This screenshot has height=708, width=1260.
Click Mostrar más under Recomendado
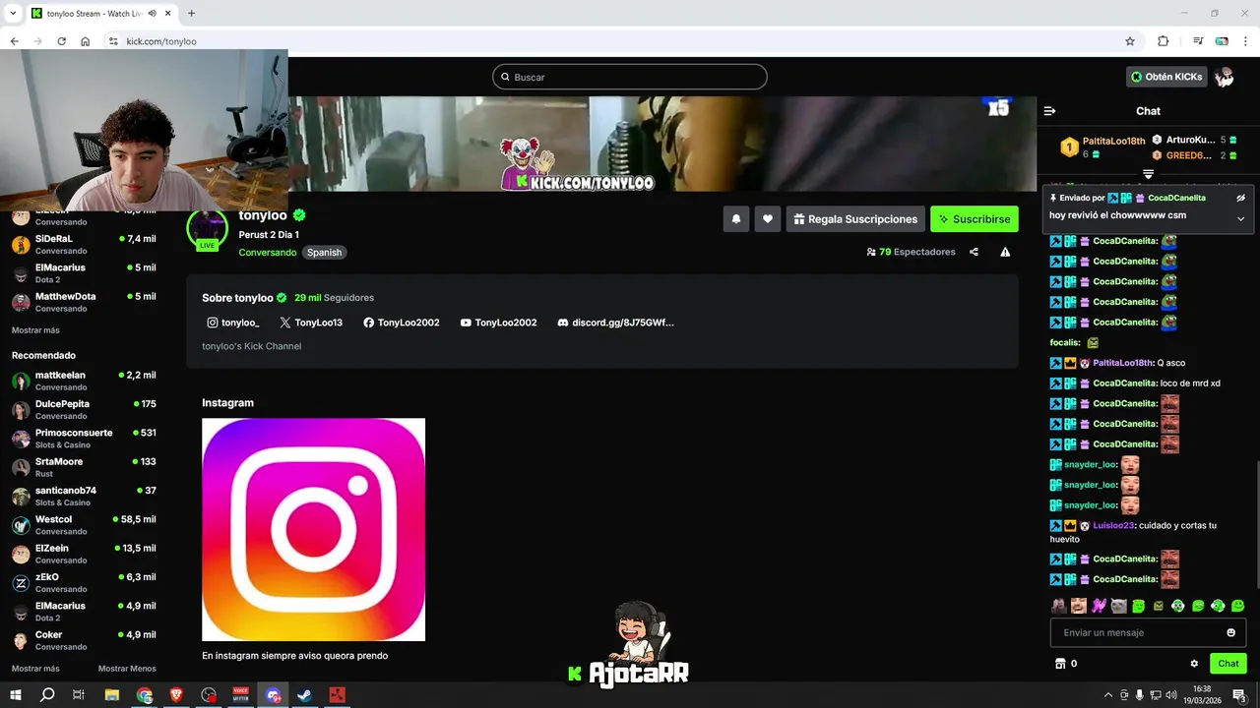(x=35, y=669)
